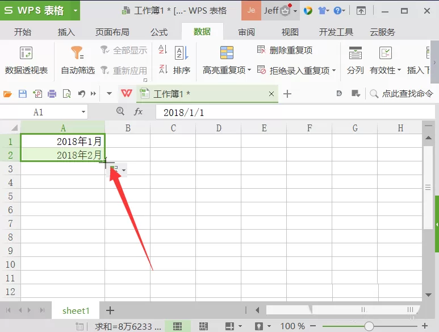Select the sheet1 tab
Viewport: 439px width, 332px height.
click(x=76, y=310)
